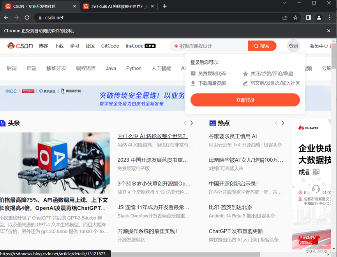337x257 pixels.
Task: Open the Chrome side panel icon
Action: 309,17
